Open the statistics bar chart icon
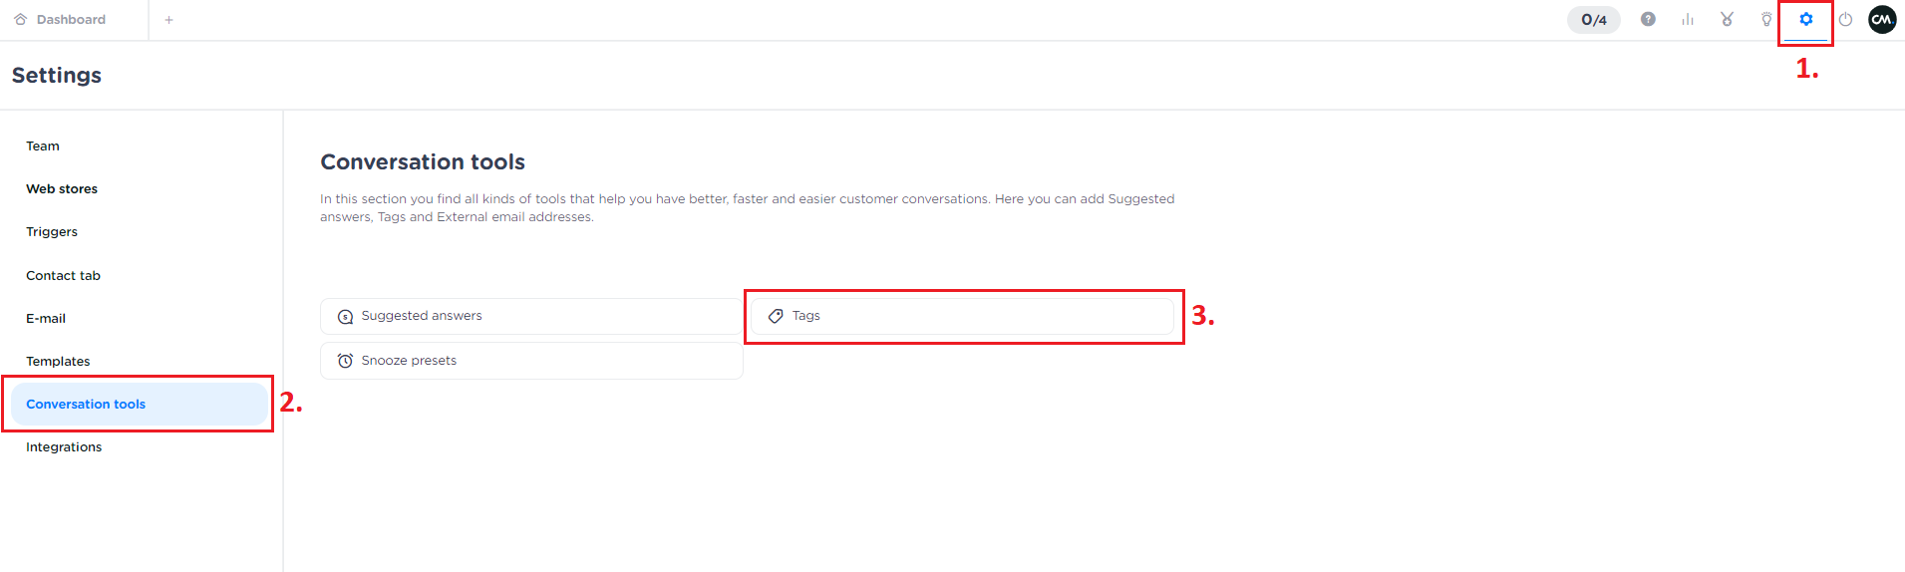 pos(1688,20)
